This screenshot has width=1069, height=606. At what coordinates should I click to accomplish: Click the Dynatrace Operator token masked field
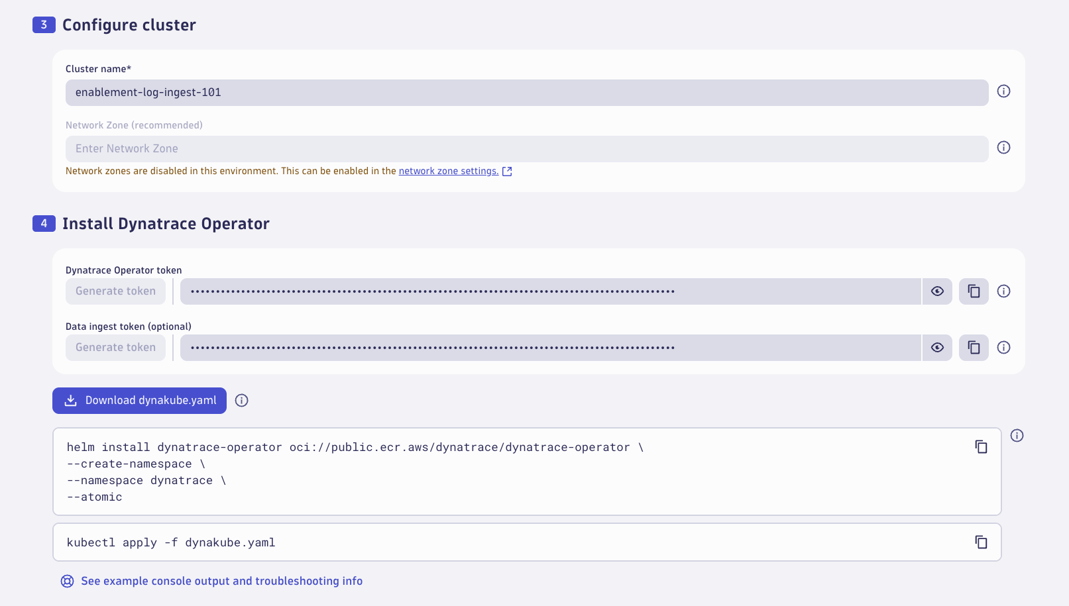(x=551, y=291)
